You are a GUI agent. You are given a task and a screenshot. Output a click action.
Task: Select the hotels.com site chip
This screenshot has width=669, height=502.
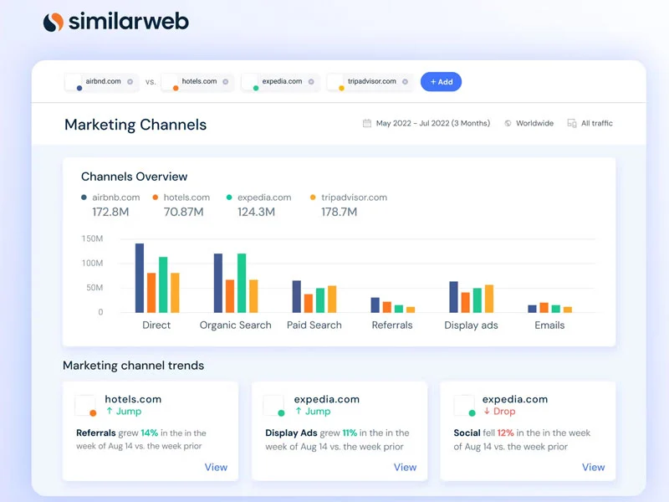(x=197, y=81)
